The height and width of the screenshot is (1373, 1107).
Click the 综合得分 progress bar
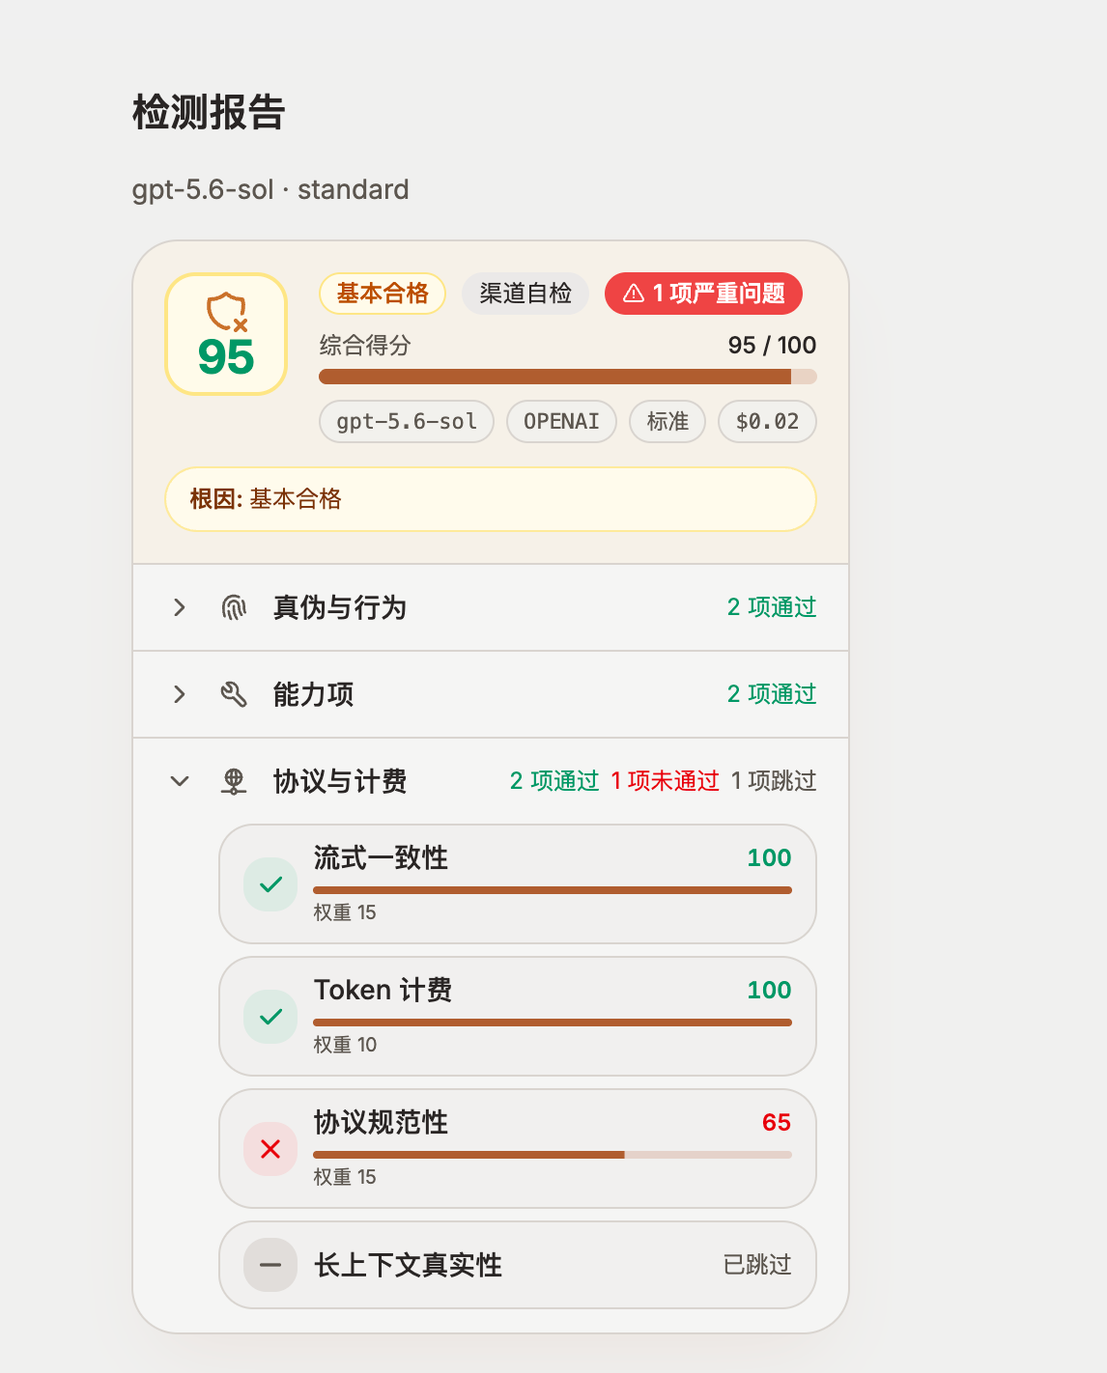tap(568, 377)
